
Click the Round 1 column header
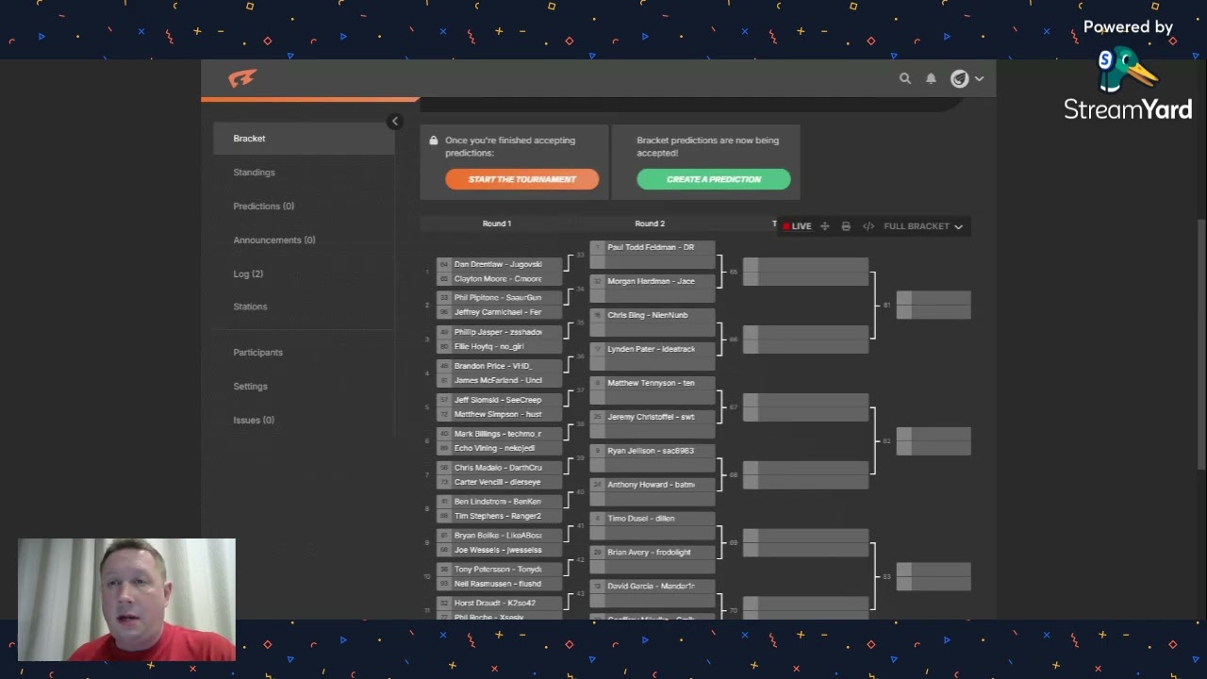(x=497, y=224)
